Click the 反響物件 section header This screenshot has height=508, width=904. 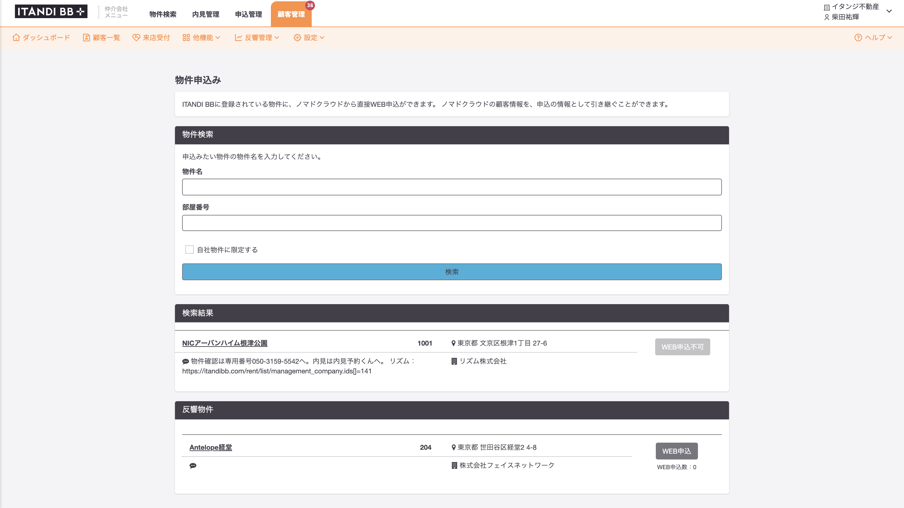(x=452, y=410)
